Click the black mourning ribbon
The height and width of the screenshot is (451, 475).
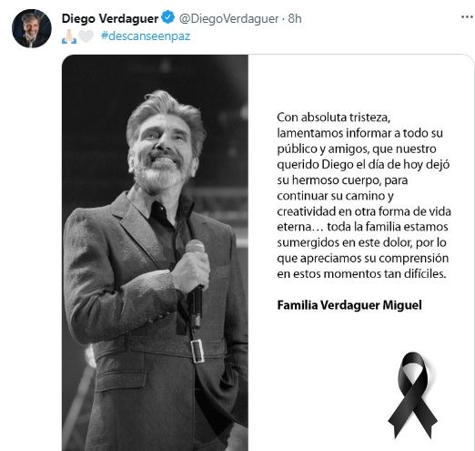(413, 395)
